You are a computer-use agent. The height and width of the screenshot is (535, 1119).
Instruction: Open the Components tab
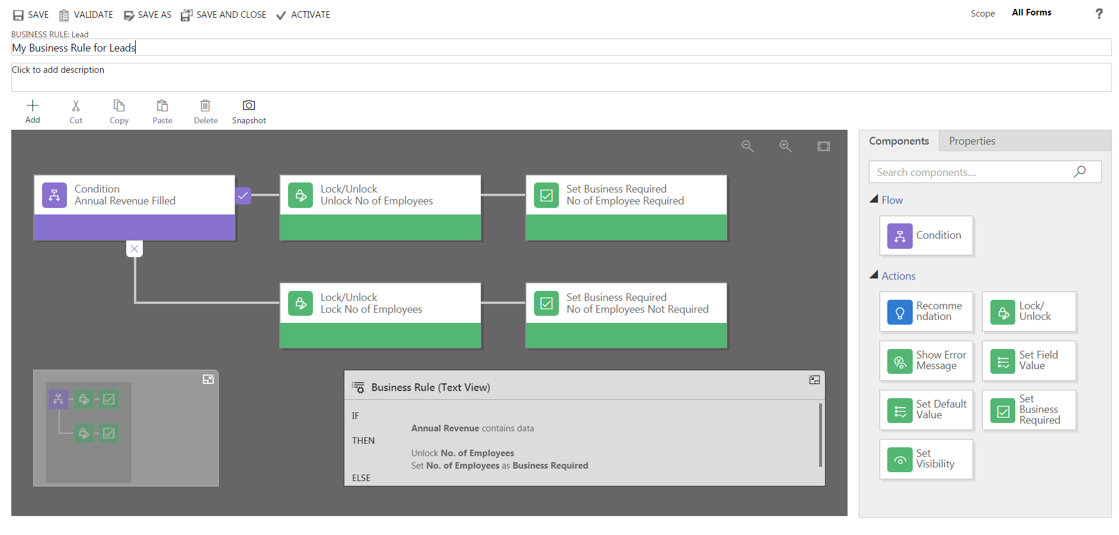point(899,141)
